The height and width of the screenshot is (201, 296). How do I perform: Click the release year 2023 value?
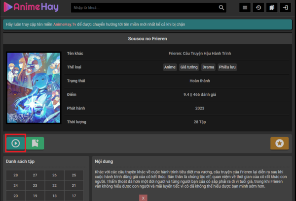pyautogui.click(x=200, y=108)
